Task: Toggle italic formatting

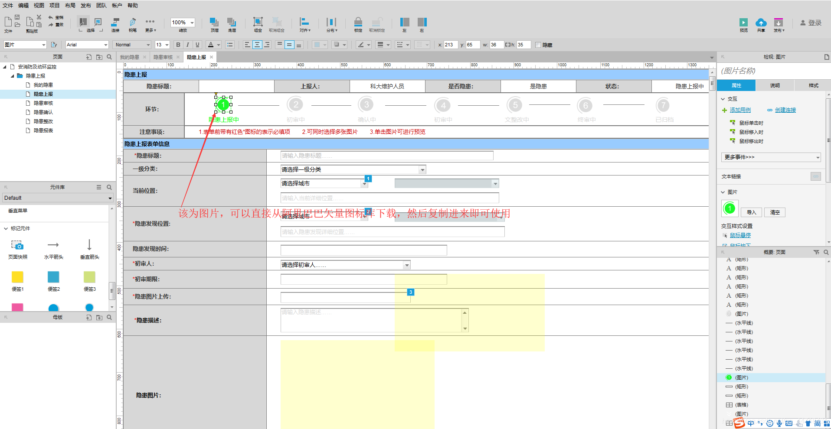Action: (x=188, y=45)
